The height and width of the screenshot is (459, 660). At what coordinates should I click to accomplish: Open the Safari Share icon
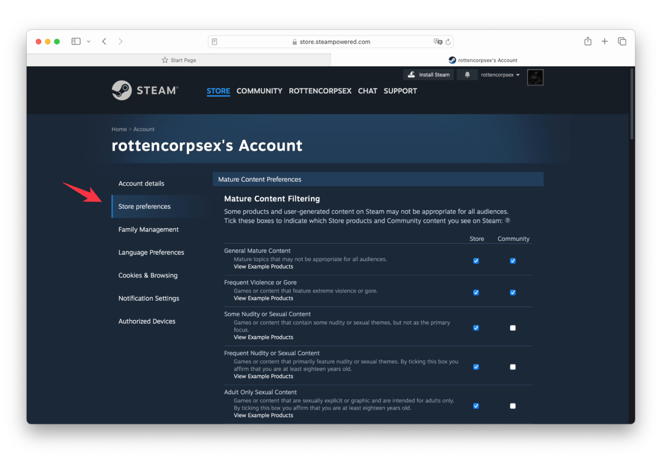588,41
